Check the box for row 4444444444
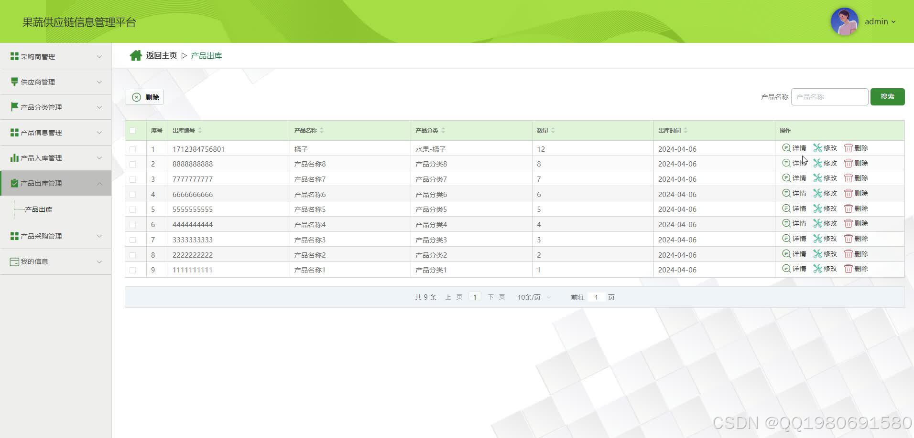Viewport: 914px width, 438px height. tap(133, 225)
